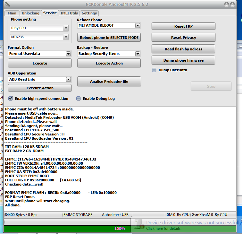Viewport: 242px width, 234px height.
Task: Click 'Autodetect USB' status bar entry
Action: pos(115,215)
